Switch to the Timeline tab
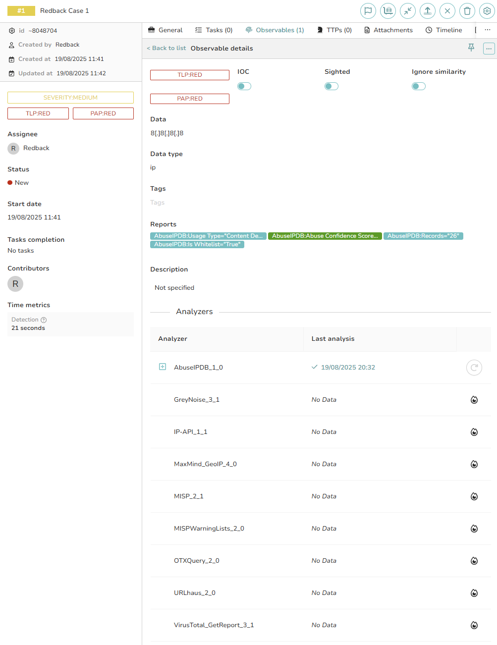The width and height of the screenshot is (497, 645). point(443,30)
